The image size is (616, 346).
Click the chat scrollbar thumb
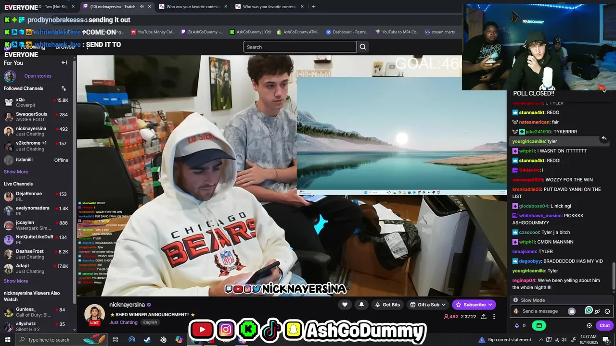(x=613, y=276)
